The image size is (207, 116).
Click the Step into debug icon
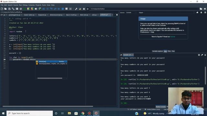click(x=51, y=9)
